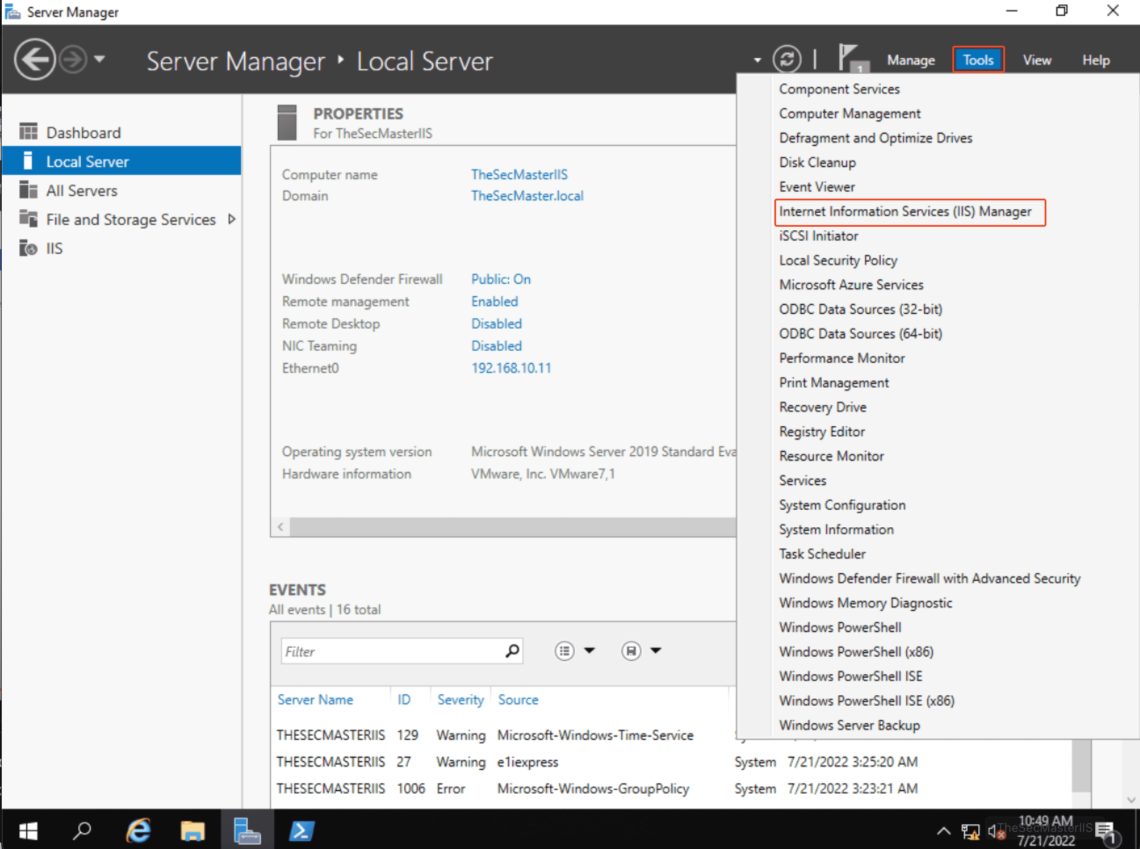Expand File and Storage Services arrow

point(232,219)
